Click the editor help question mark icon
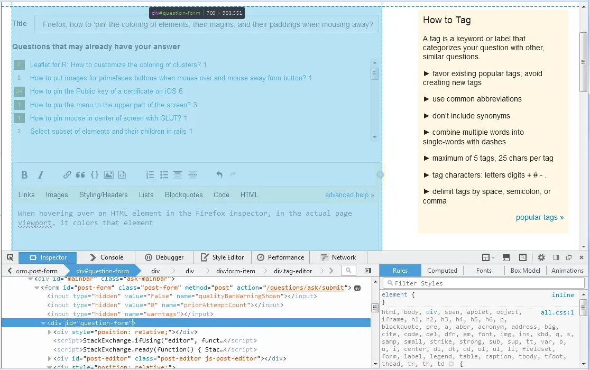The image size is (590, 370). 380,174
